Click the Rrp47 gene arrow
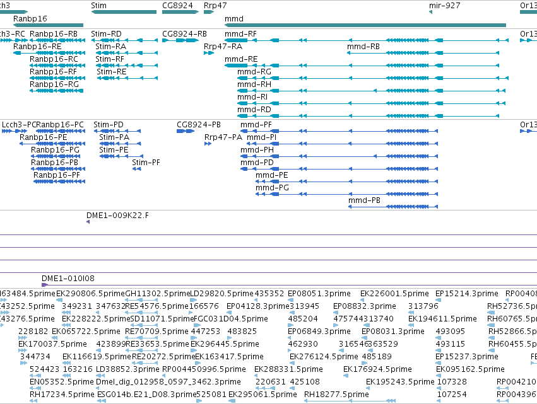 (209, 13)
